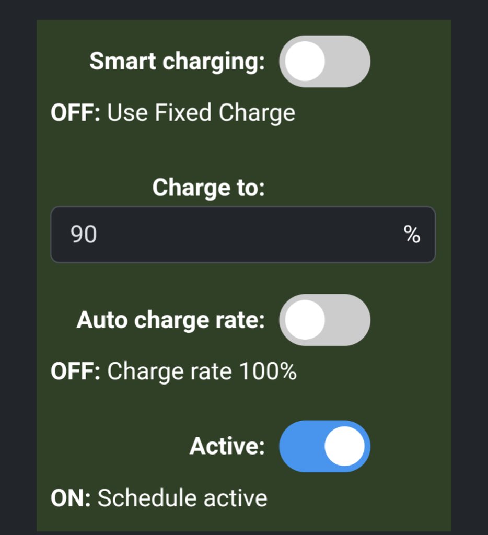Click the "Schedule active" status text

tap(182, 498)
